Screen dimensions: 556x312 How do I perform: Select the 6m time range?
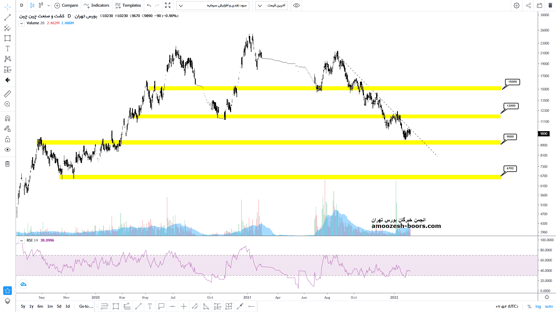40,306
